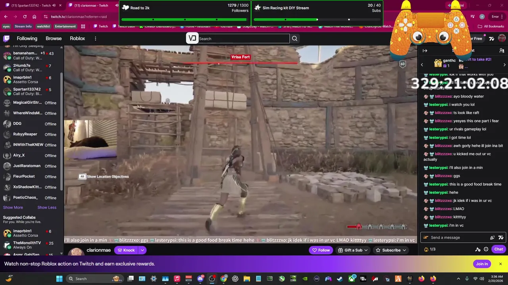
Task: Click the browser home icon
Action: coord(35,17)
